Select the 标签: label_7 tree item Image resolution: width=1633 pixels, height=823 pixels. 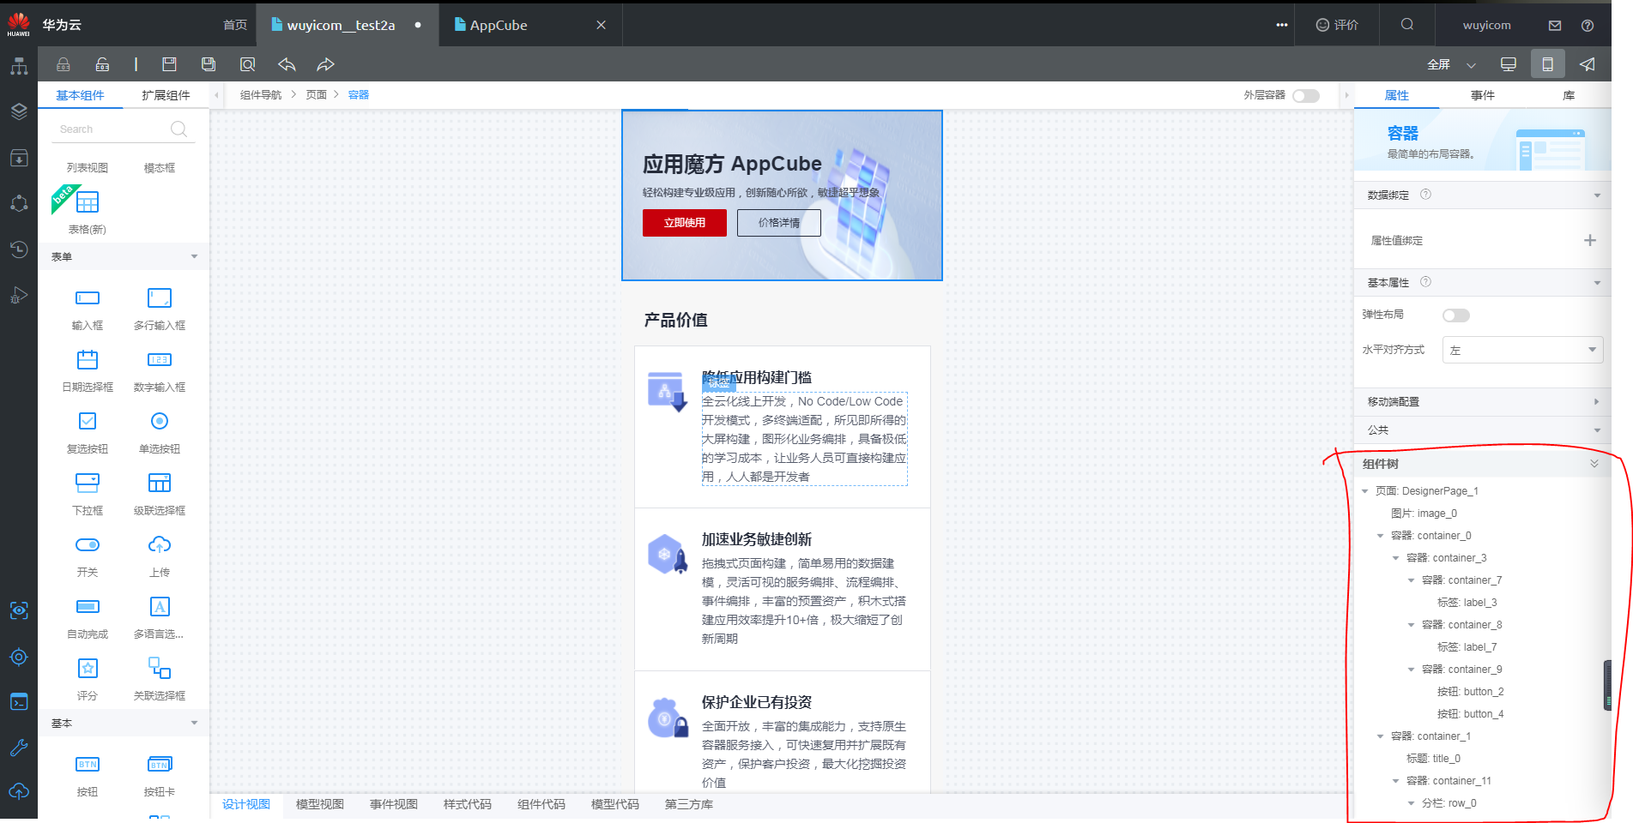coord(1467,647)
